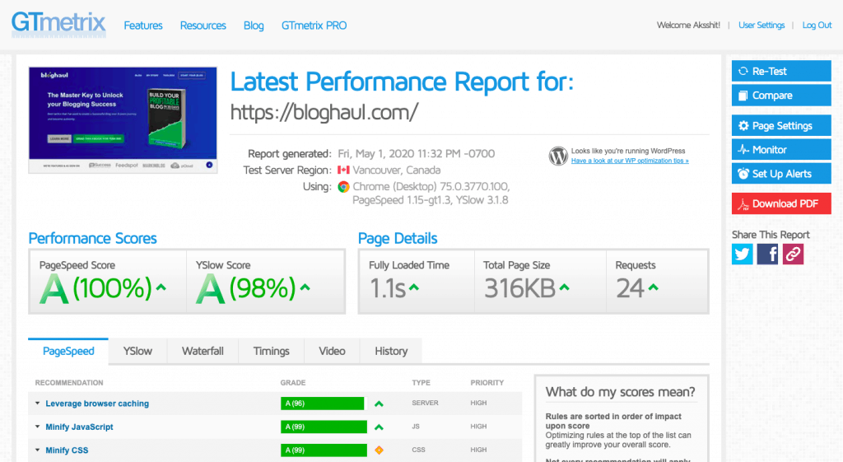The height and width of the screenshot is (462, 843).
Task: Click the WordPress logo icon
Action: pyautogui.click(x=558, y=156)
